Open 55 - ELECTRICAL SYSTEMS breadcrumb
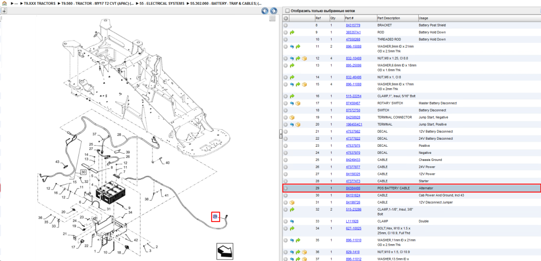The height and width of the screenshot is (261, 541). [x=162, y=3]
